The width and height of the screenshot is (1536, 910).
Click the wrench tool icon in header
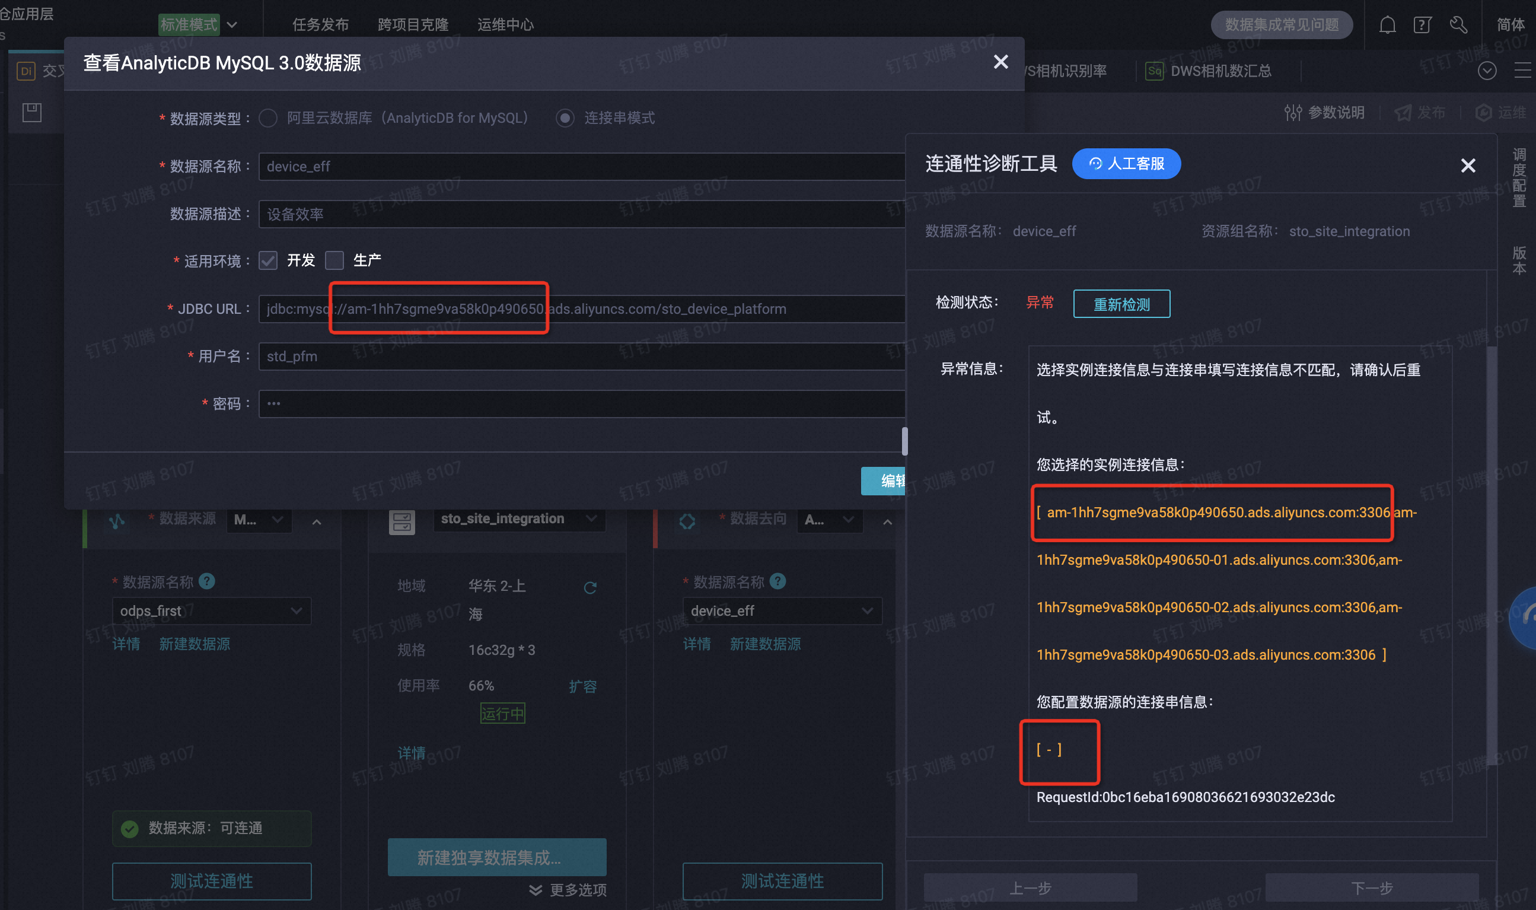coord(1458,25)
